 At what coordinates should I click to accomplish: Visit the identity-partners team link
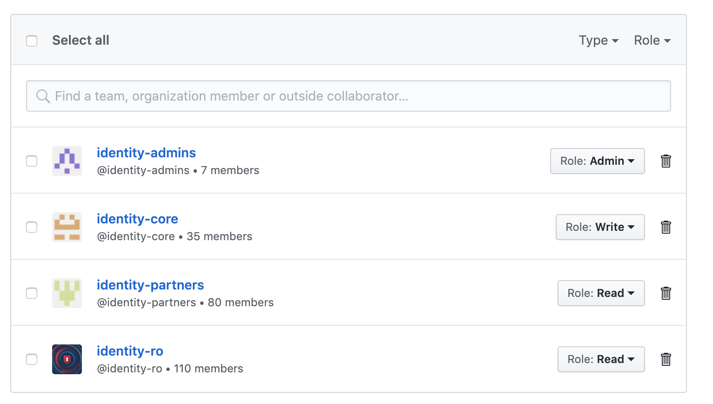150,285
